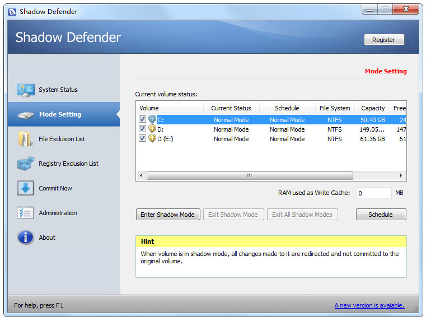Viewport: 426px width, 321px height.
Task: Select the D: volume row name
Action: pos(161,129)
